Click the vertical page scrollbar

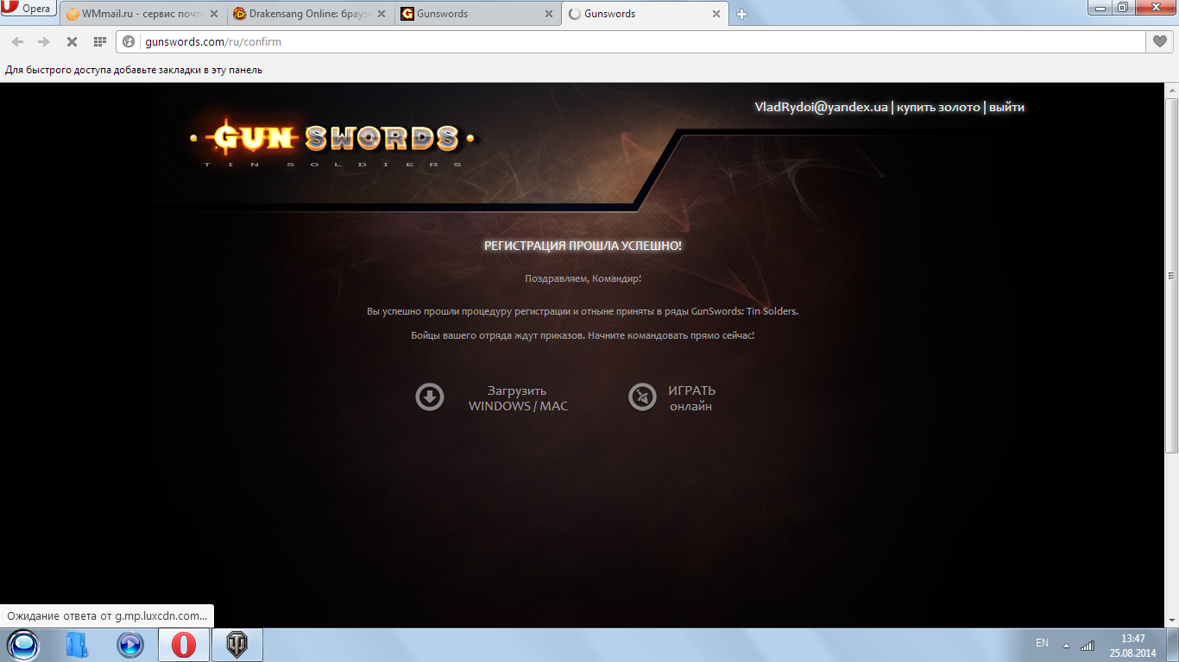1171,276
